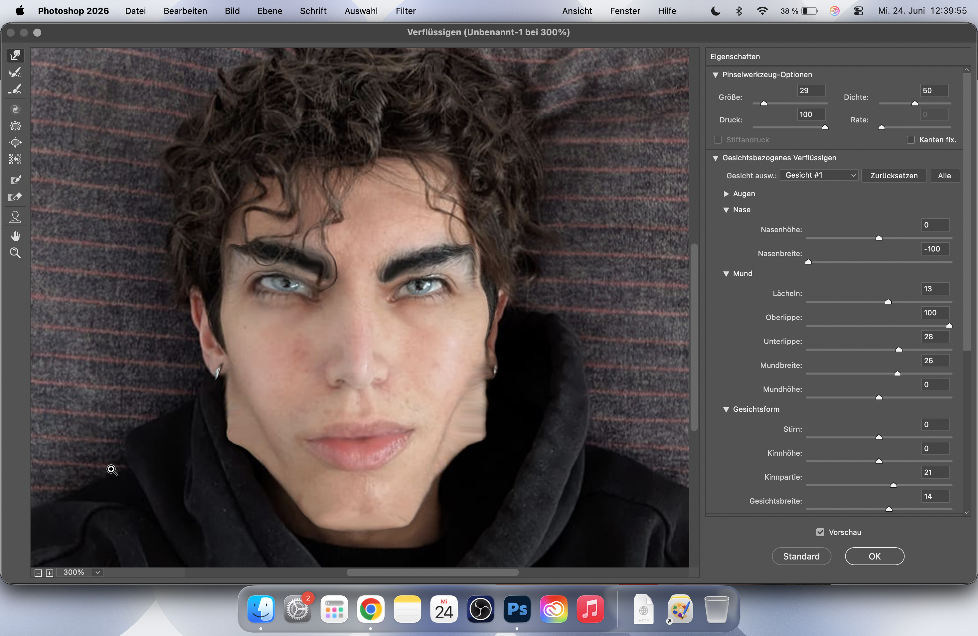The height and width of the screenshot is (636, 978).
Task: Click the preview horizontal scrollbar
Action: pyautogui.click(x=432, y=573)
